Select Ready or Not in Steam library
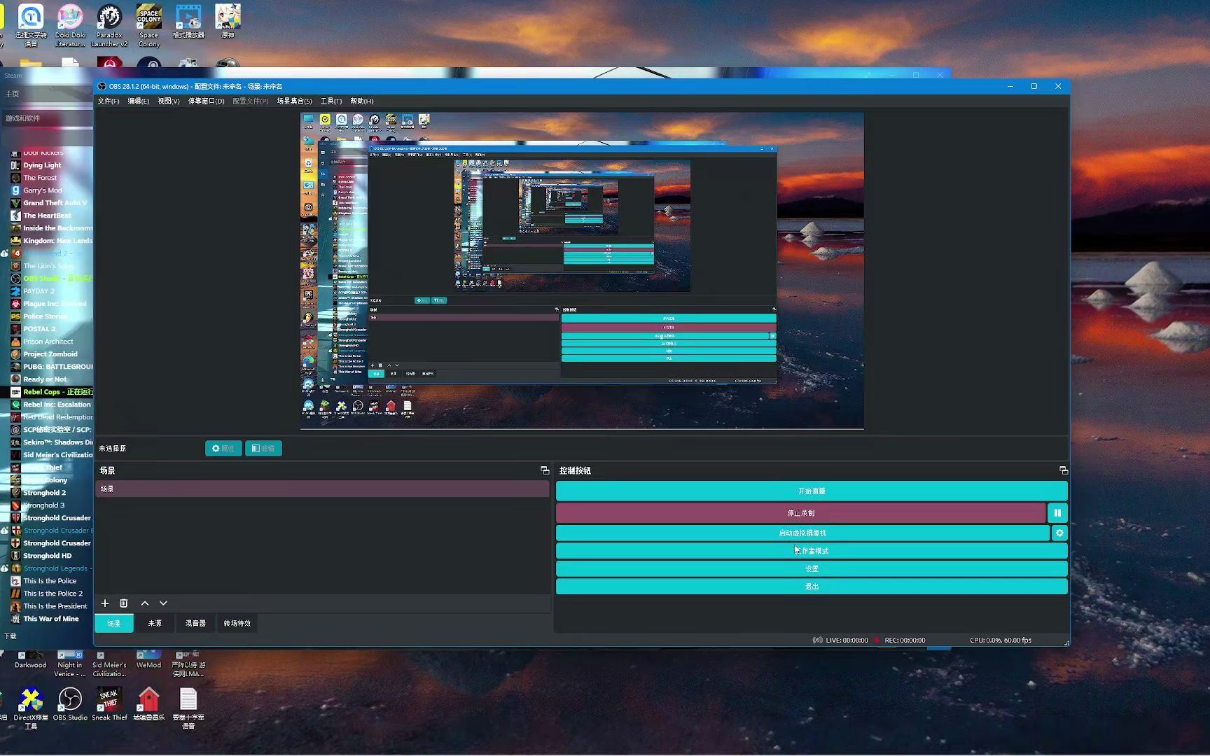The width and height of the screenshot is (1210, 756). tap(45, 379)
